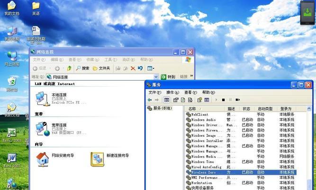
Task: Click the Restart Service button in 服务 toolbar
Action: [238, 100]
